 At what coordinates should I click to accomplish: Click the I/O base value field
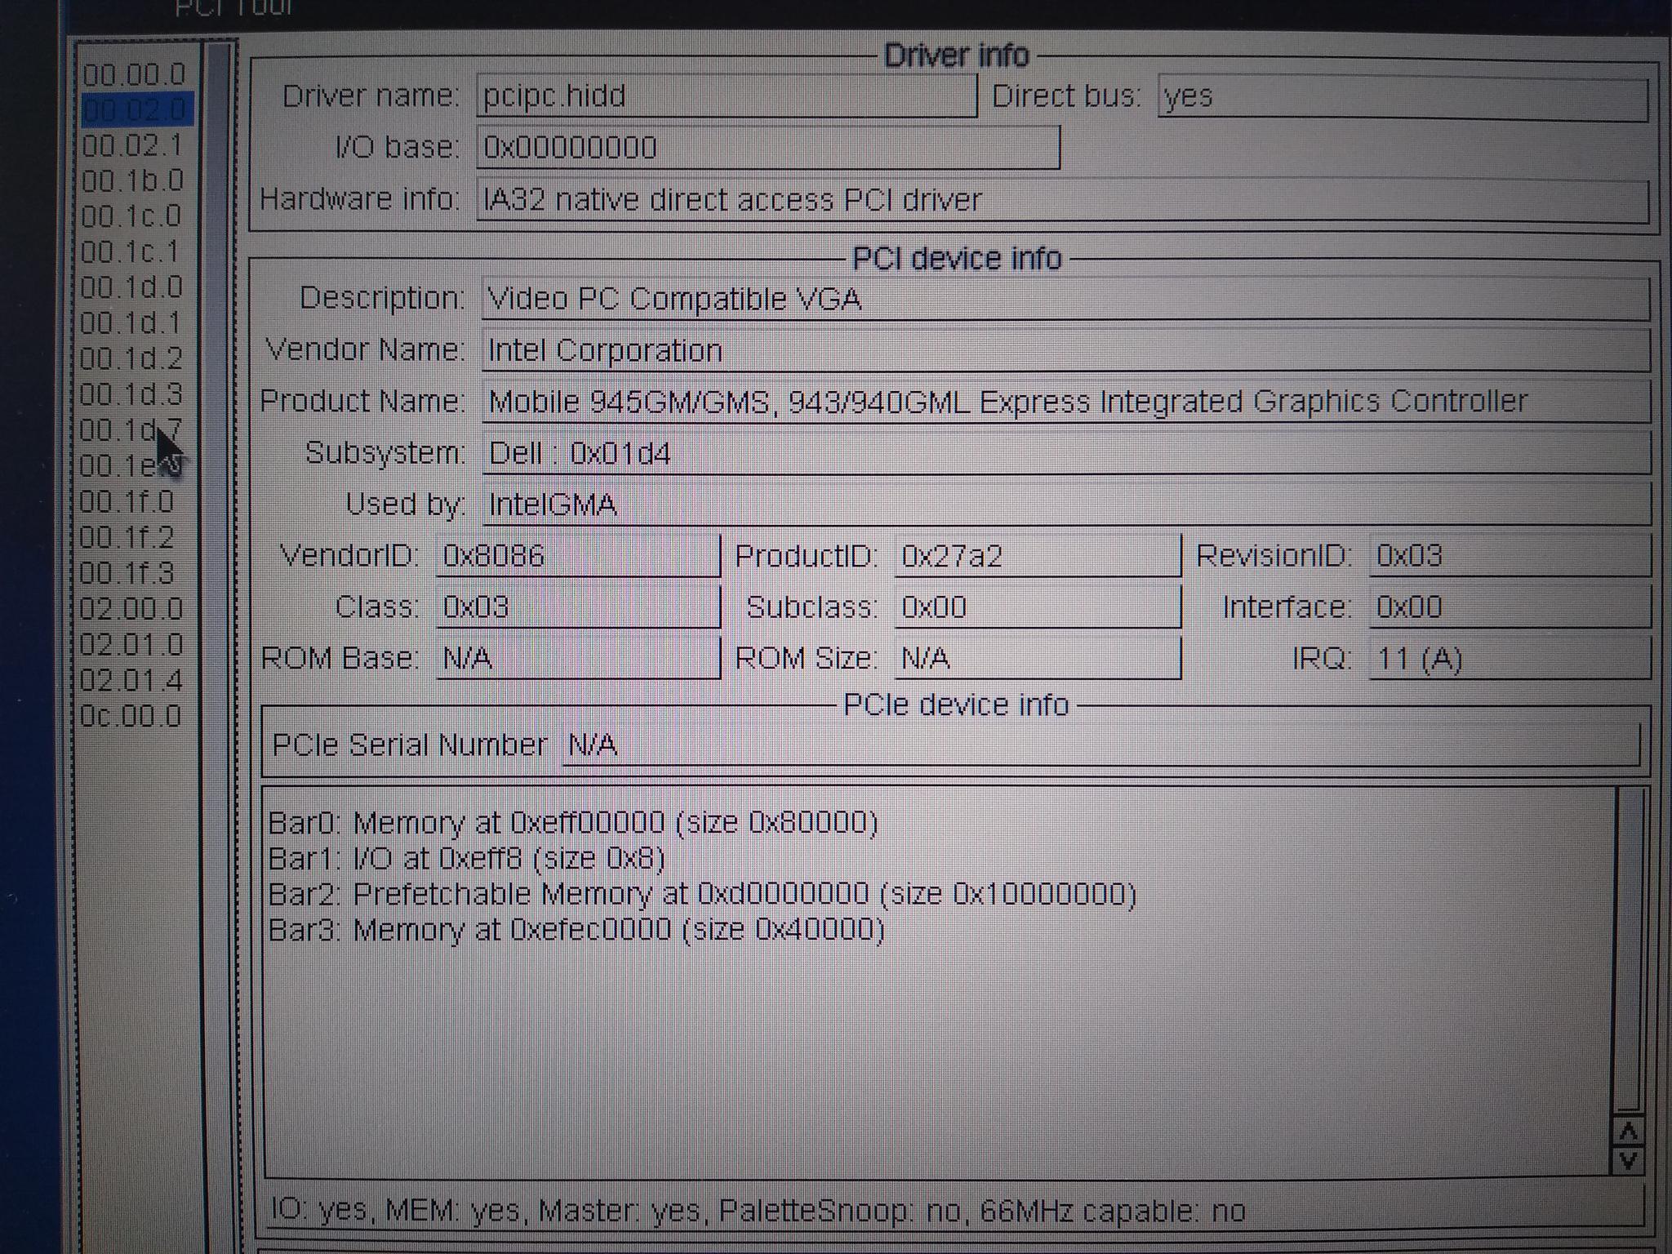point(767,148)
